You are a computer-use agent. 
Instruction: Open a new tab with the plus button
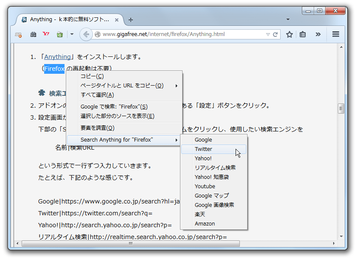(130, 20)
